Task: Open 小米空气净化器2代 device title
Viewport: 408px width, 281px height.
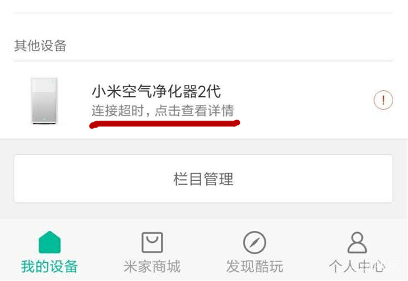Action: [x=156, y=92]
